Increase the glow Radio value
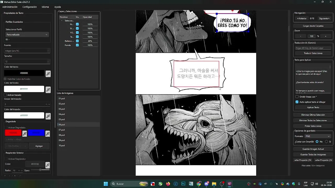Image resolution: width=335 pixels, height=188 pixels. tap(19, 171)
